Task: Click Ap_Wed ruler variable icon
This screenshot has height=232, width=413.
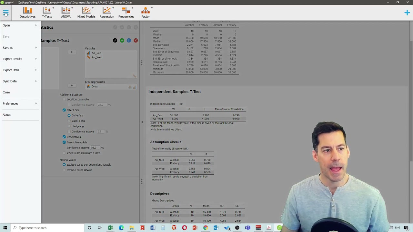Action: [88, 57]
